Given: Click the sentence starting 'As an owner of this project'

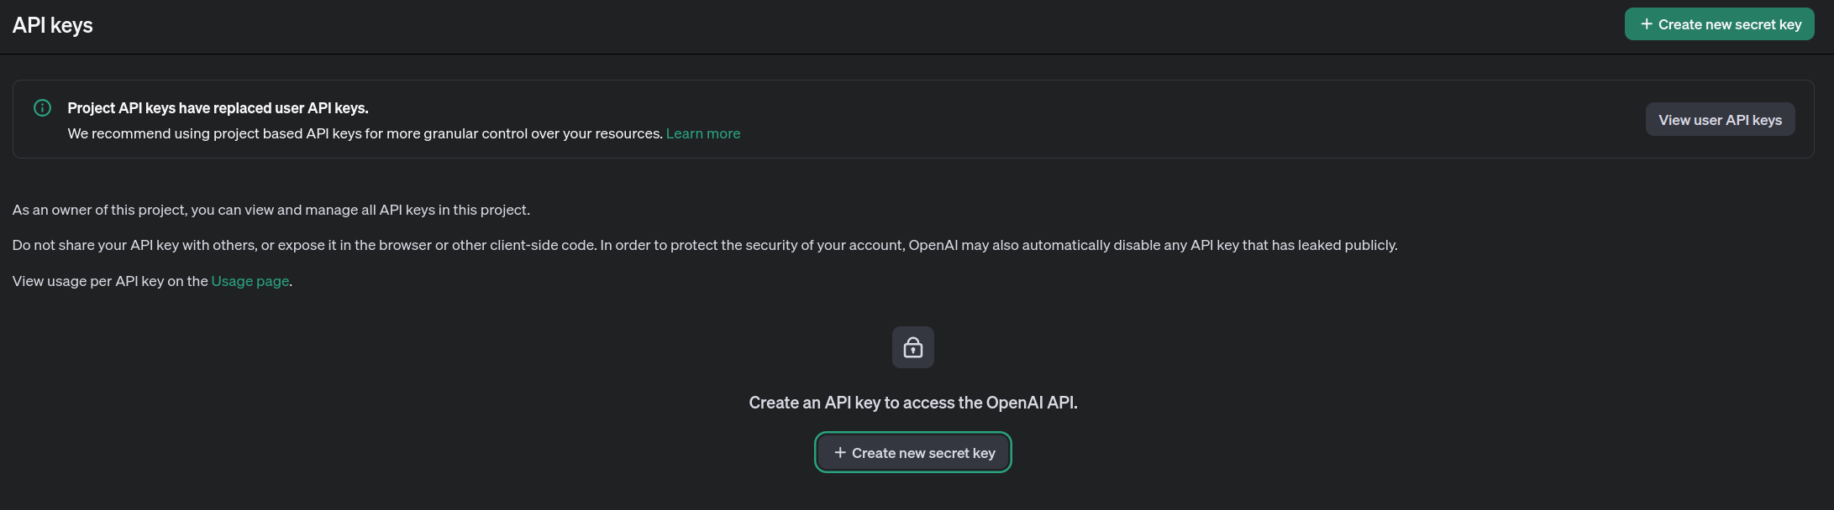Looking at the screenshot, I should (271, 210).
